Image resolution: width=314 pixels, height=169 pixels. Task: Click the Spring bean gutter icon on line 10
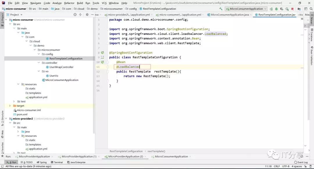coord(102,62)
